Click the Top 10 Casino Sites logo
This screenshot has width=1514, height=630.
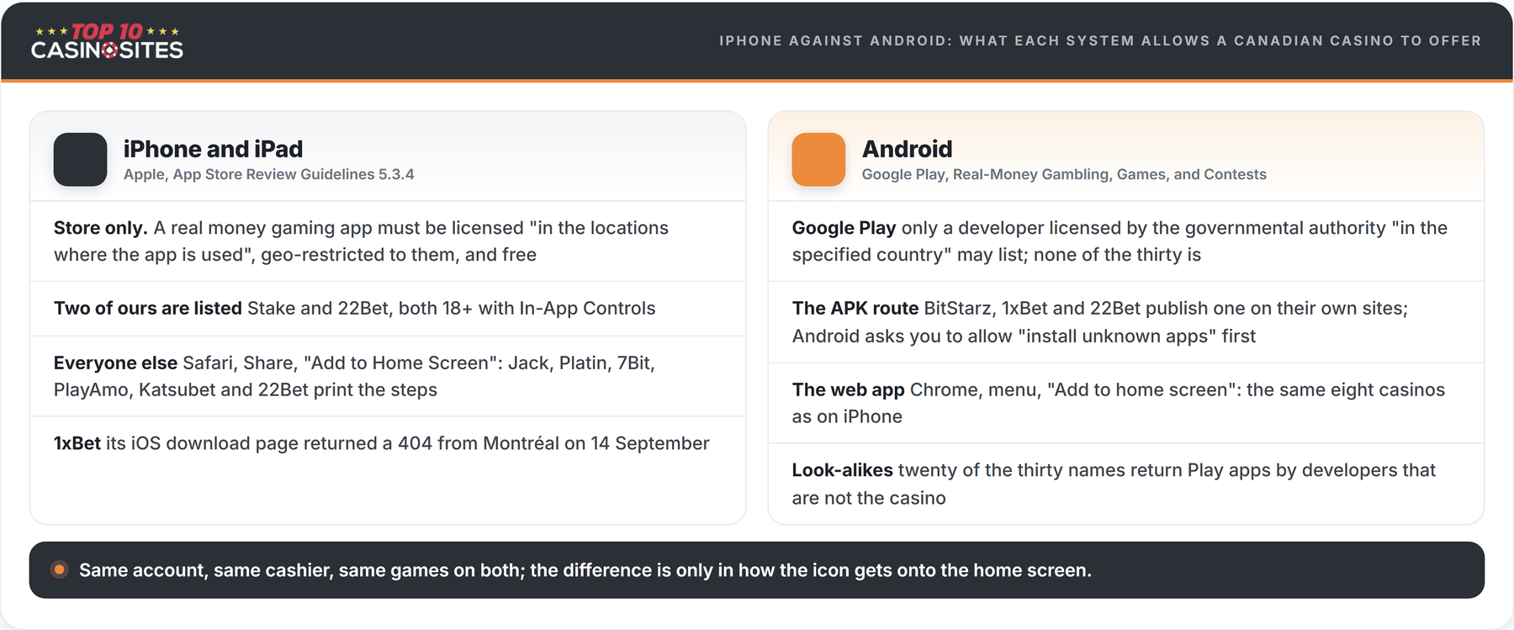(x=107, y=40)
